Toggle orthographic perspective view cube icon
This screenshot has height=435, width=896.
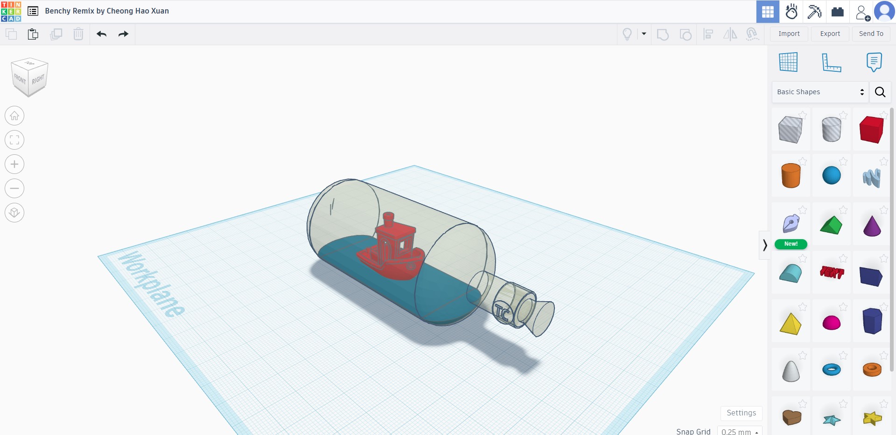(x=14, y=213)
